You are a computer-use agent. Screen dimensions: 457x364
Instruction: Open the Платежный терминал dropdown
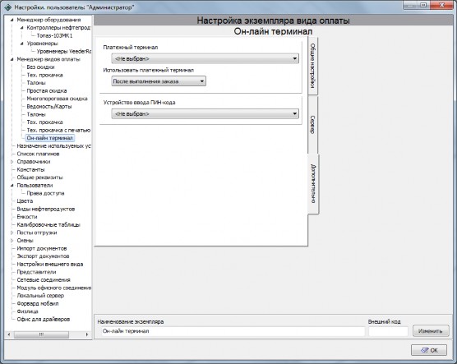205,59
